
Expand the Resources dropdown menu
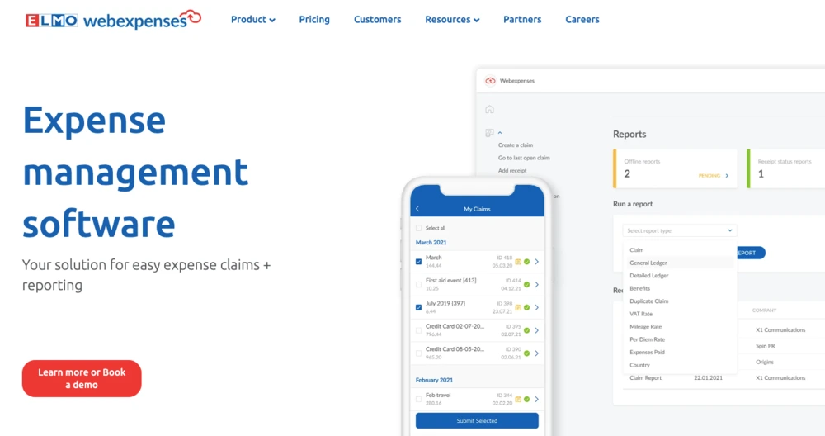452,20
